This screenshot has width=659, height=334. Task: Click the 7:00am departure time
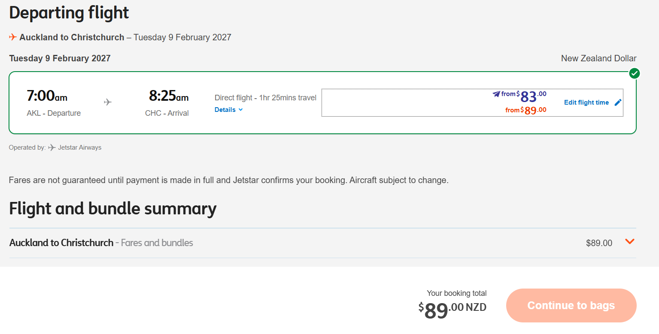click(x=47, y=96)
